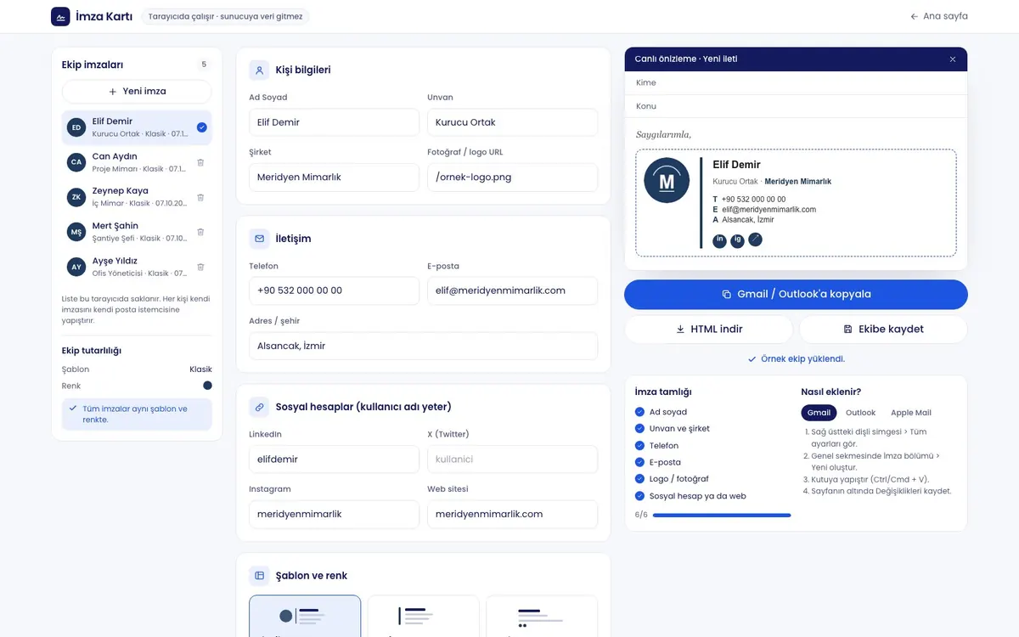Delete Can Aydın's signature with the trash icon
Viewport: 1019px width, 637px height.
[200, 162]
